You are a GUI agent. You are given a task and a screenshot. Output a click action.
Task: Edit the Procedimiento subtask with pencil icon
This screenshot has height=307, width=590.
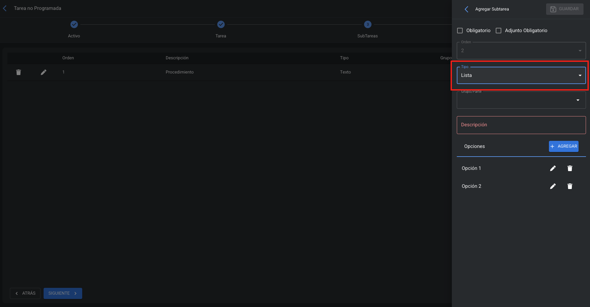point(44,72)
